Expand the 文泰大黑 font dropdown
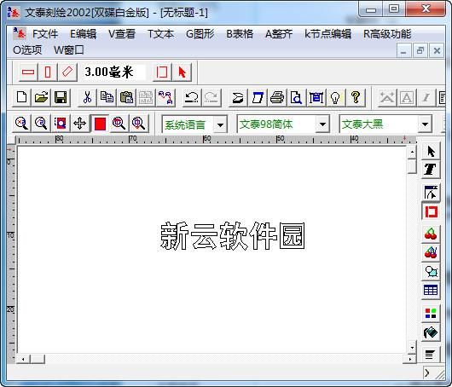Screen dimensions: 452x387 [x=425, y=124]
